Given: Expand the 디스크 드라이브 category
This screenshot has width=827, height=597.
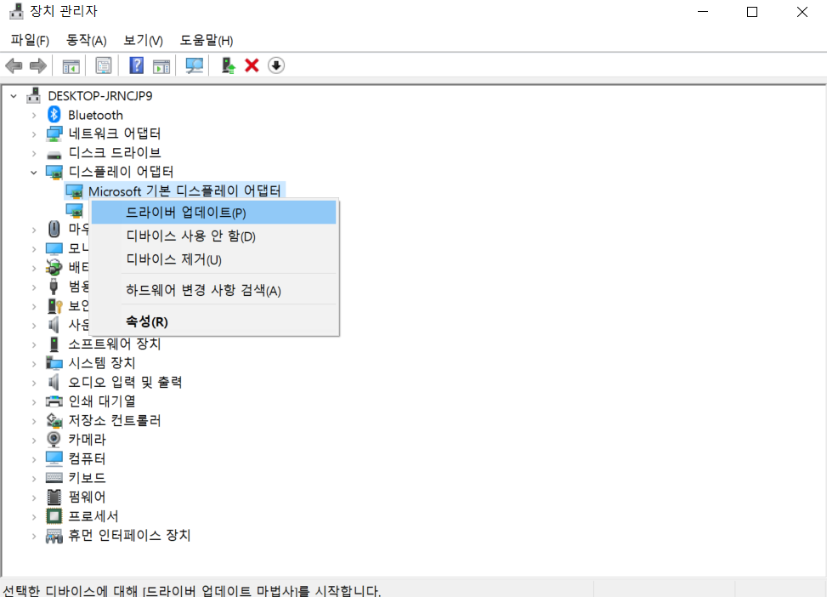Looking at the screenshot, I should point(34,153).
